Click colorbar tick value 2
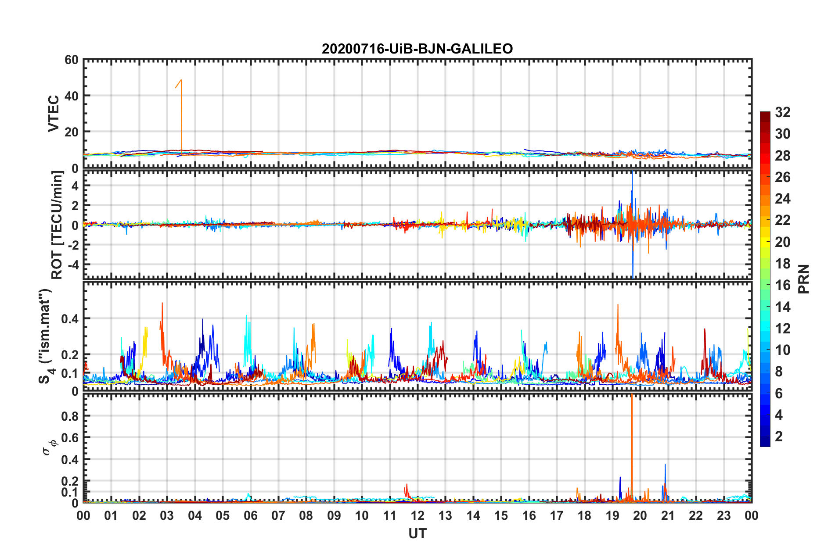835x558 pixels. (x=779, y=436)
